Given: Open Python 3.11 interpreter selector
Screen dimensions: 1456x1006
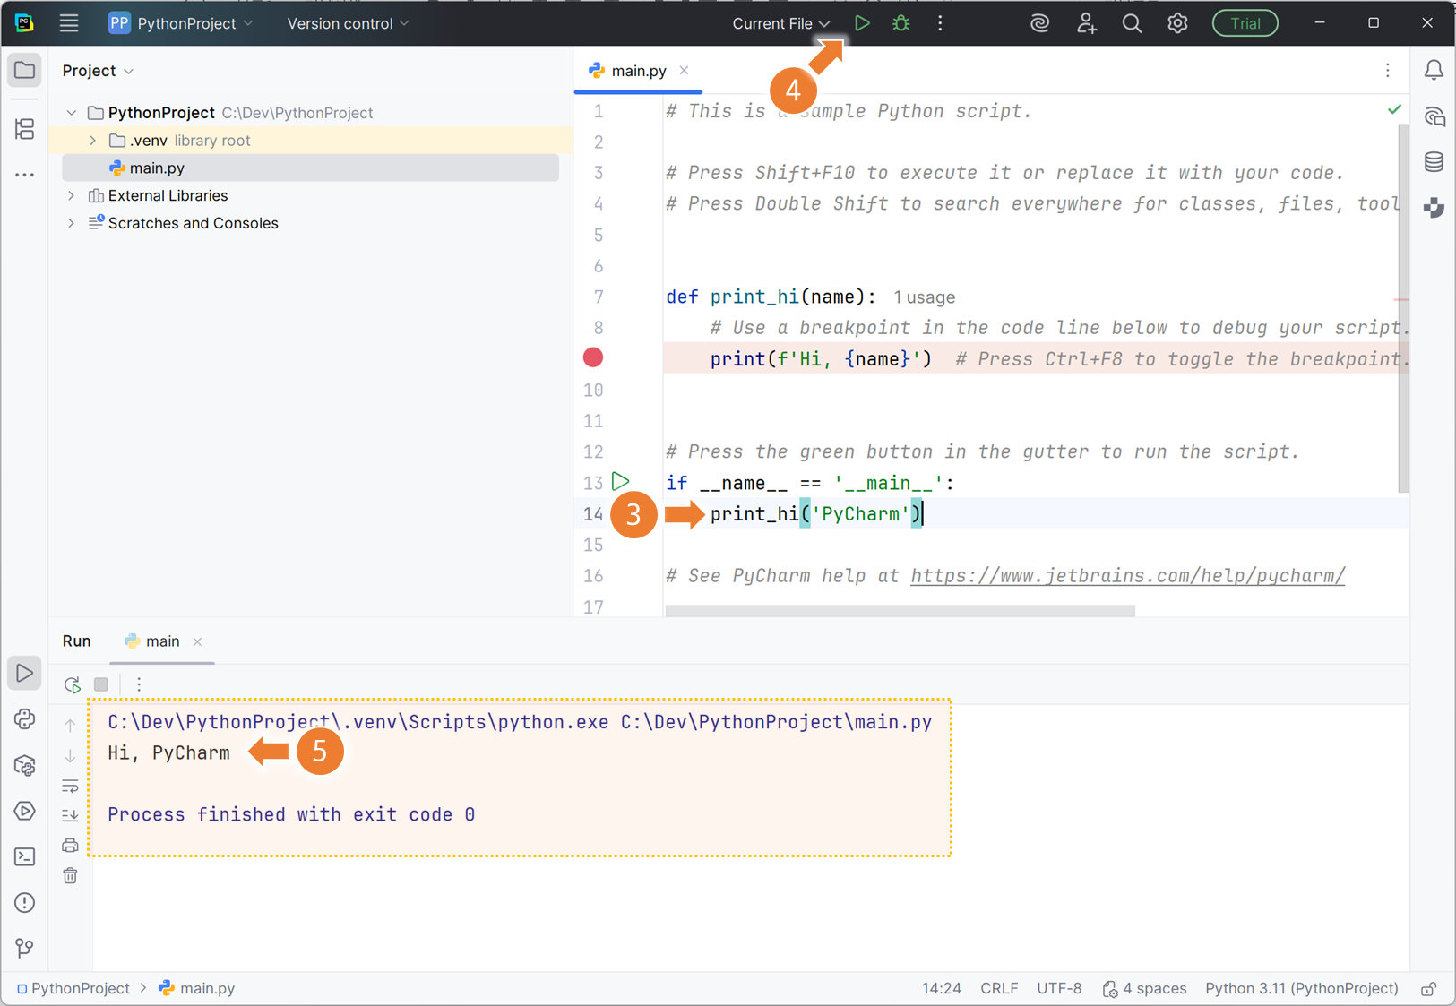Looking at the screenshot, I should click(x=1301, y=988).
